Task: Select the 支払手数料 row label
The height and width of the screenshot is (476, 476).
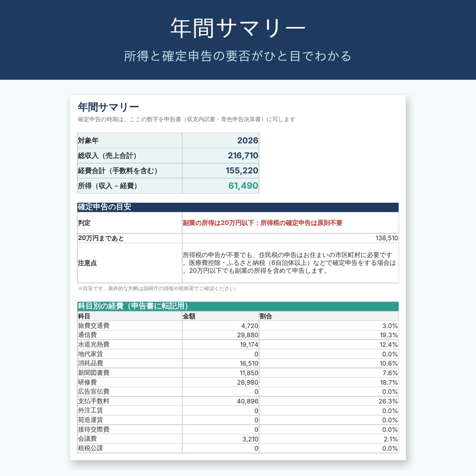Action: pyautogui.click(x=93, y=401)
